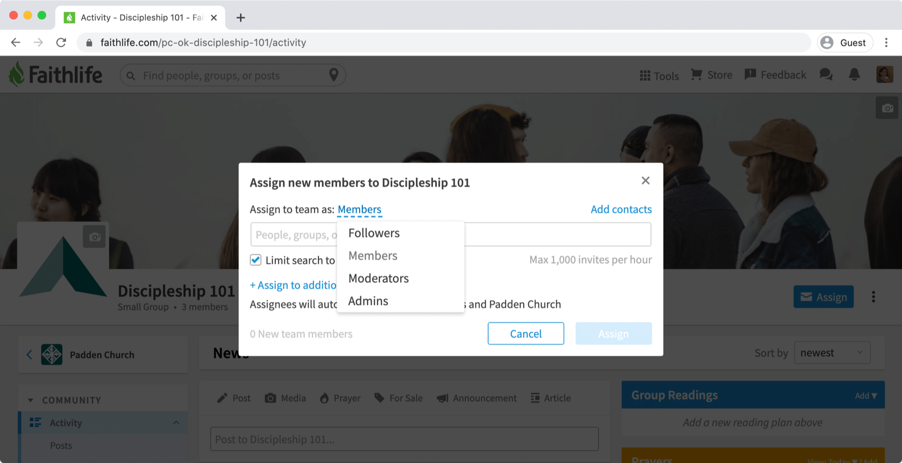Close the Assign new members dialog

[x=645, y=181]
